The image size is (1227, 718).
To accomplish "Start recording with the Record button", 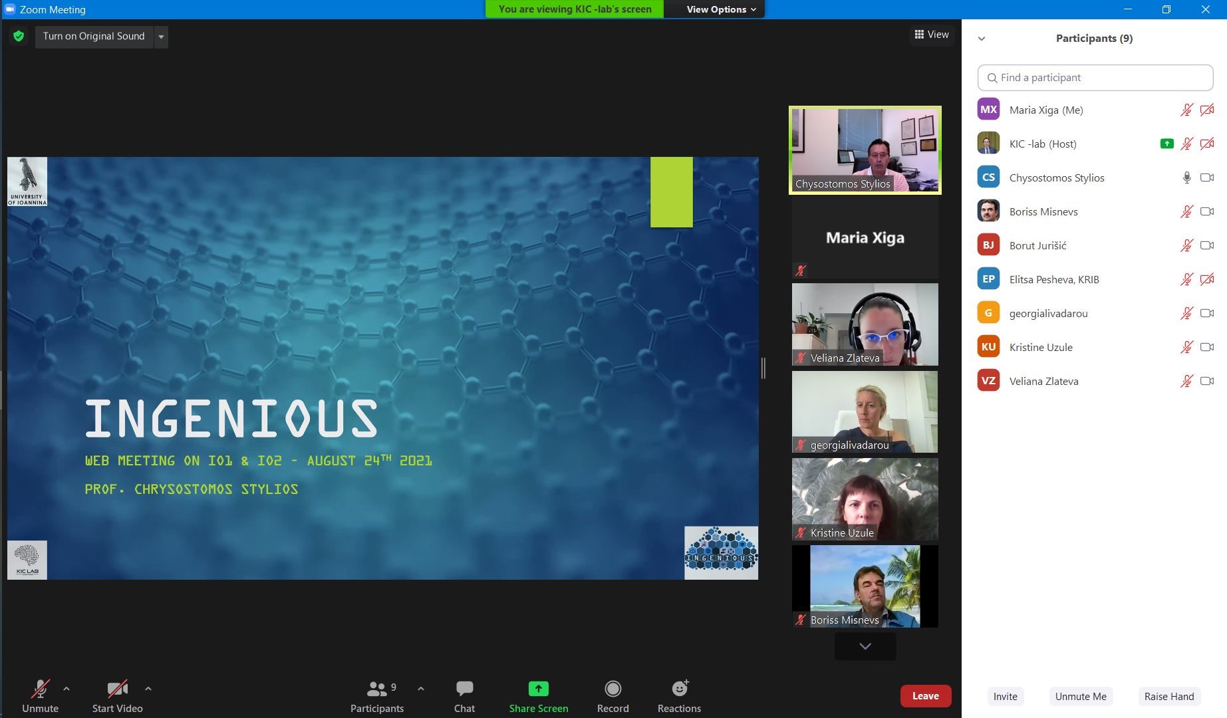I will [613, 695].
